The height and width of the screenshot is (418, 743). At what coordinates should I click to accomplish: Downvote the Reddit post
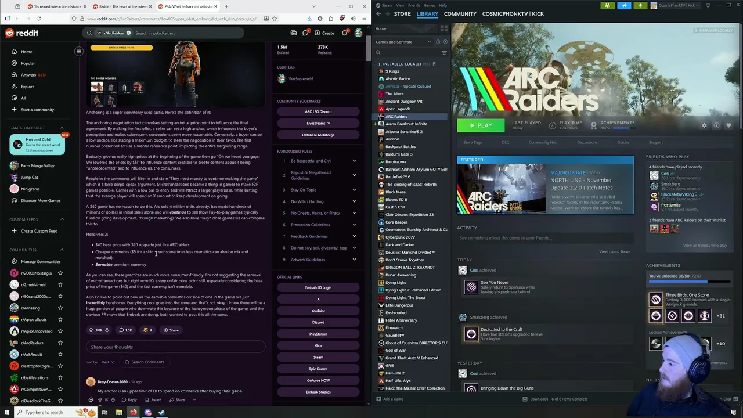(107, 330)
